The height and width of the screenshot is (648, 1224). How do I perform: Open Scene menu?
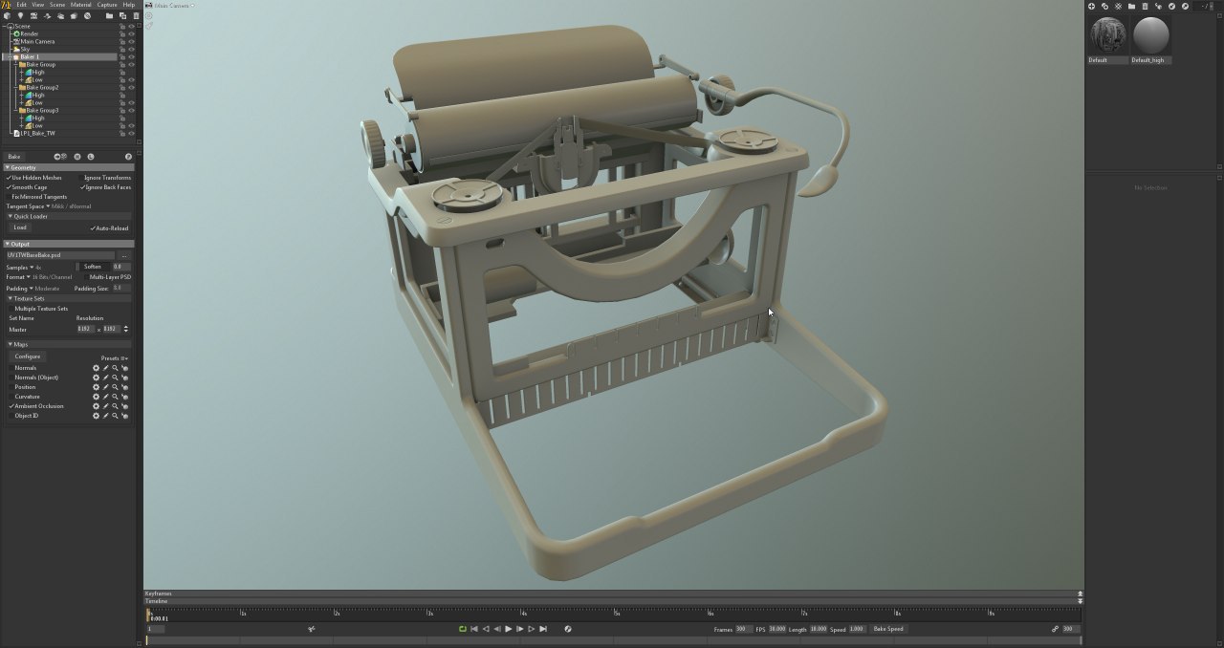(57, 5)
